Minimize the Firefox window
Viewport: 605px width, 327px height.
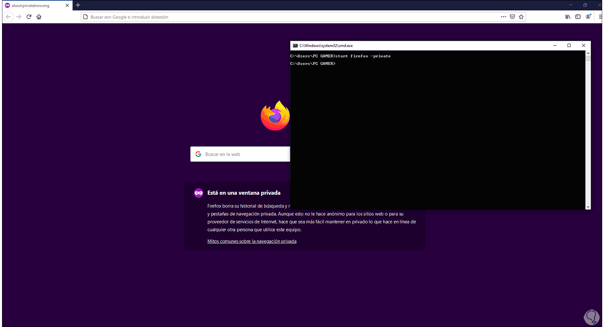point(571,5)
